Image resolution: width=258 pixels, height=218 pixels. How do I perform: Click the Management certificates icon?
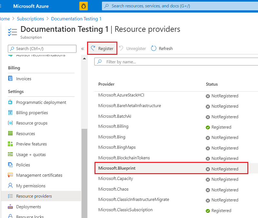(10, 175)
